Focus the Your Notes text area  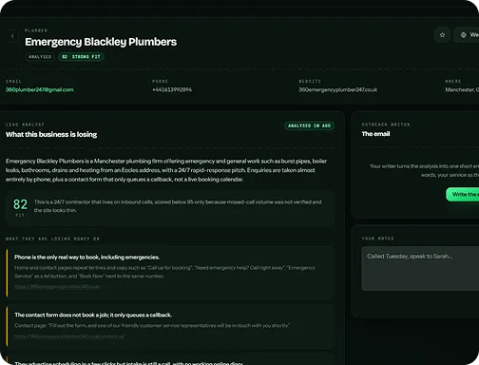pyautogui.click(x=420, y=268)
